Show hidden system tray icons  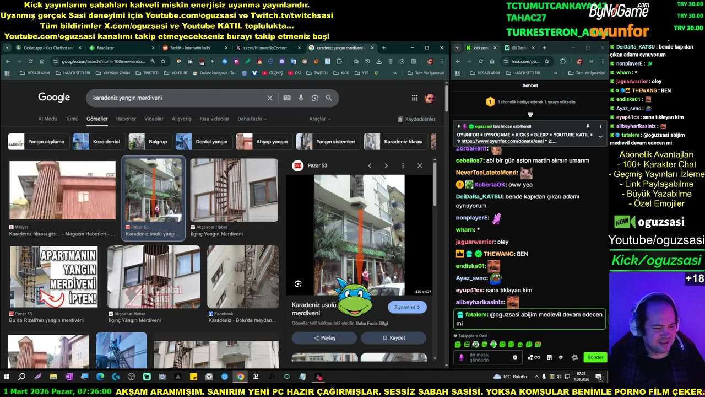tap(537, 377)
